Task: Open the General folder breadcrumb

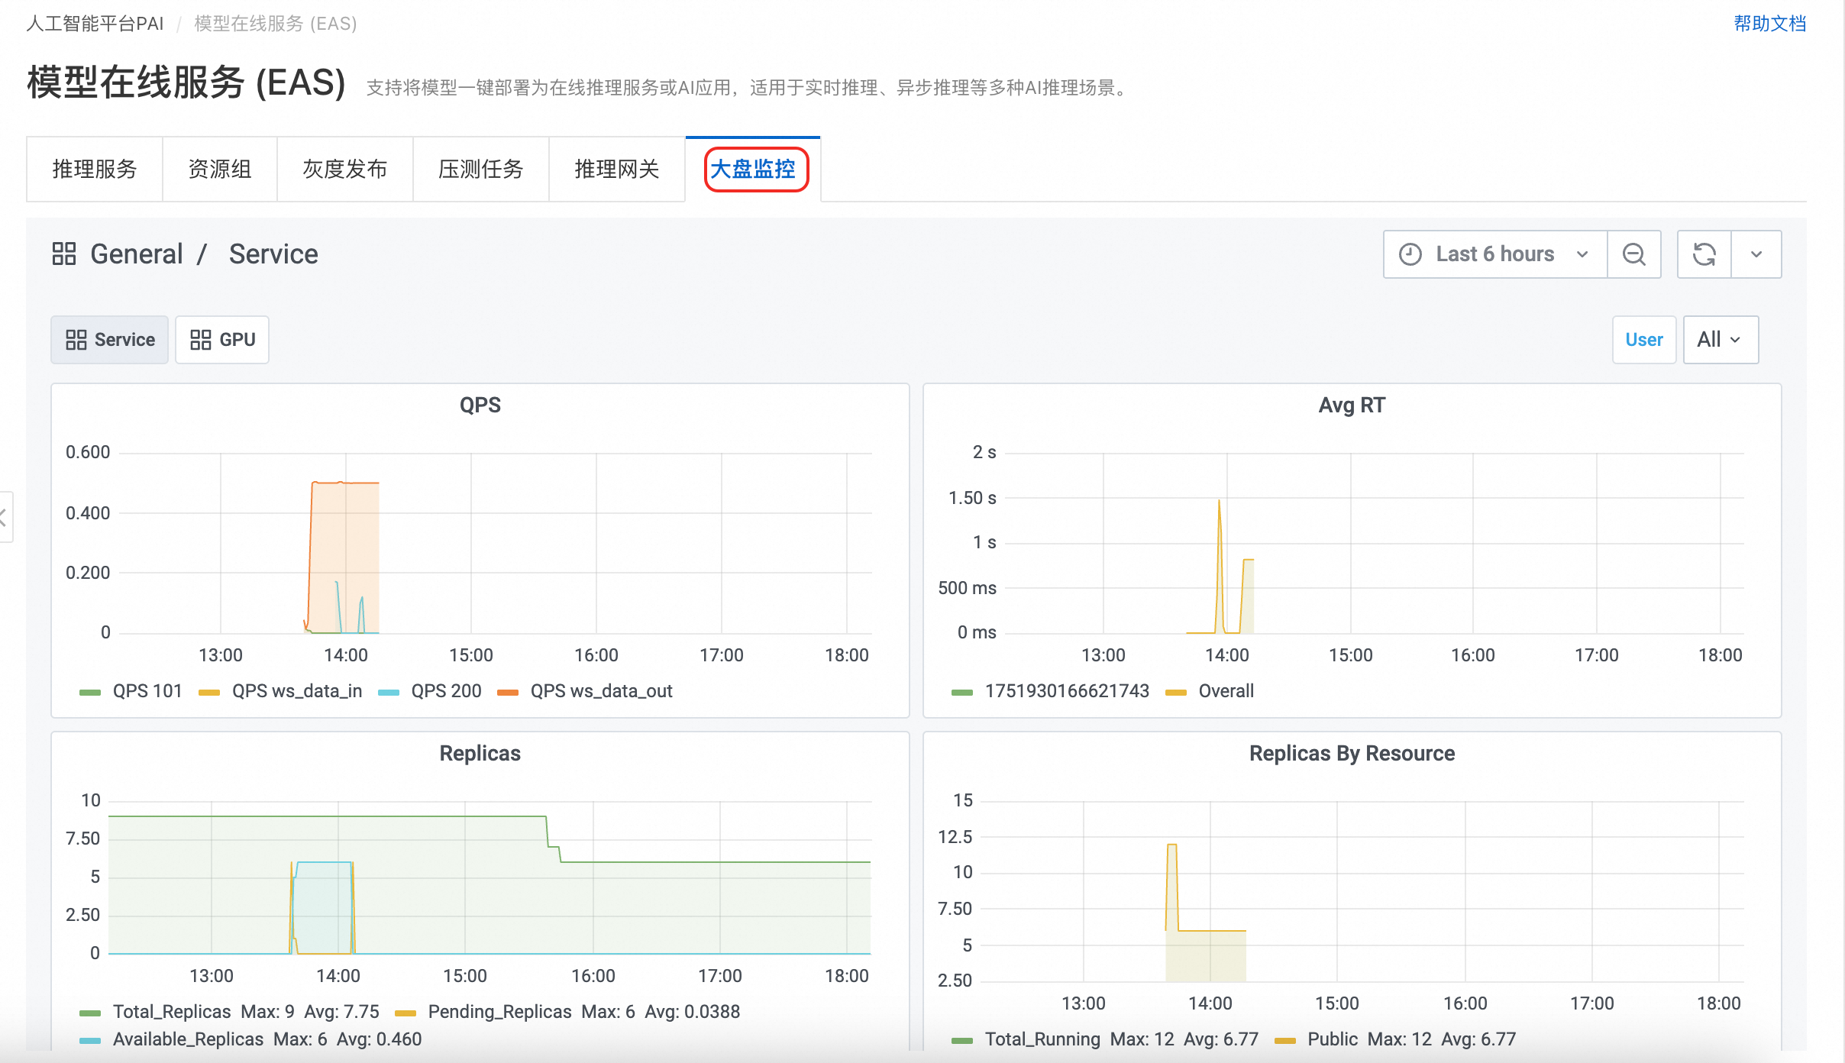Action: coord(137,254)
